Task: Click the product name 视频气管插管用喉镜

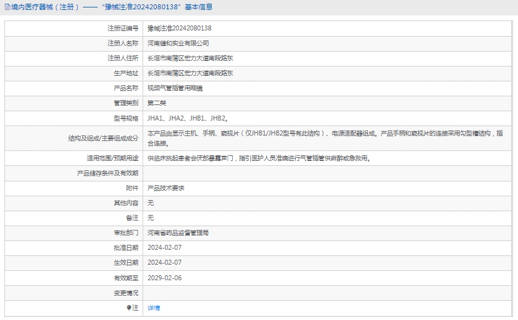Action: [x=175, y=88]
